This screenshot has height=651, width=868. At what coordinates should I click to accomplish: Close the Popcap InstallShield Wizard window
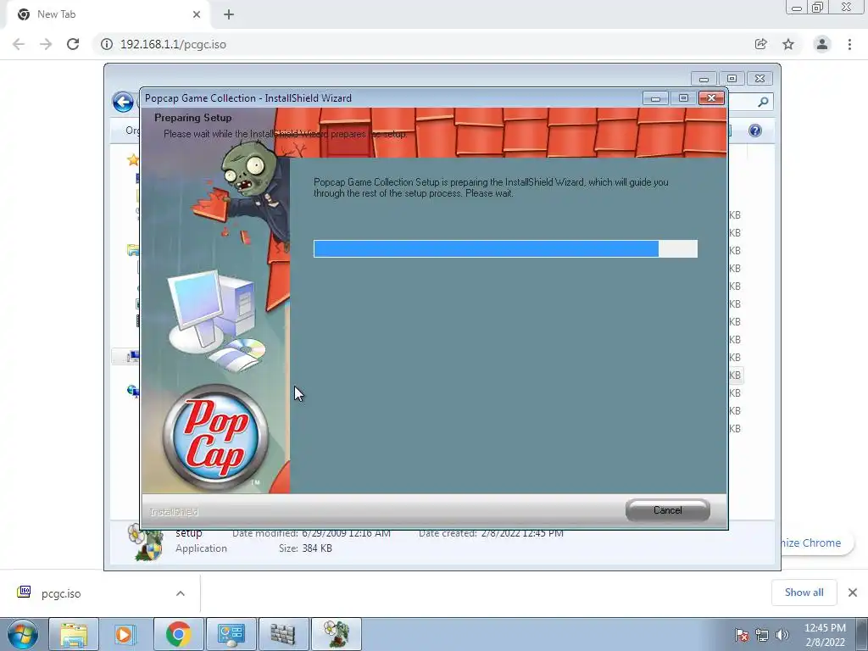pos(711,98)
